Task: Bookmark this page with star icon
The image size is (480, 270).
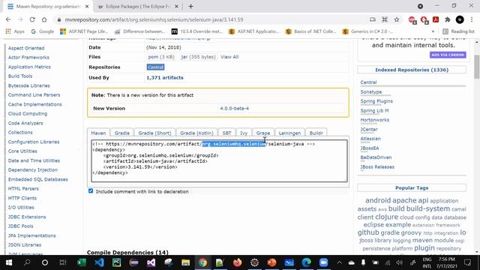Action: [x=397, y=19]
